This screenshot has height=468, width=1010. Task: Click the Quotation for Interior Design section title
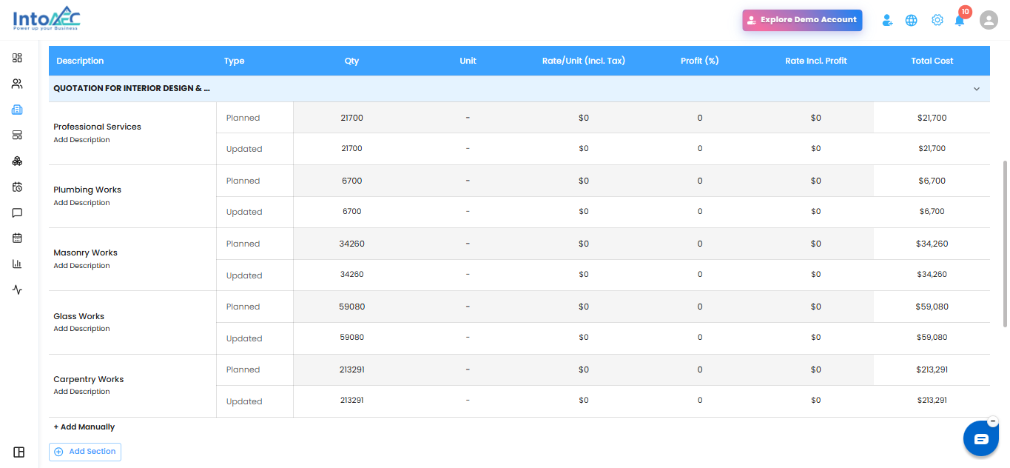pyautogui.click(x=132, y=89)
